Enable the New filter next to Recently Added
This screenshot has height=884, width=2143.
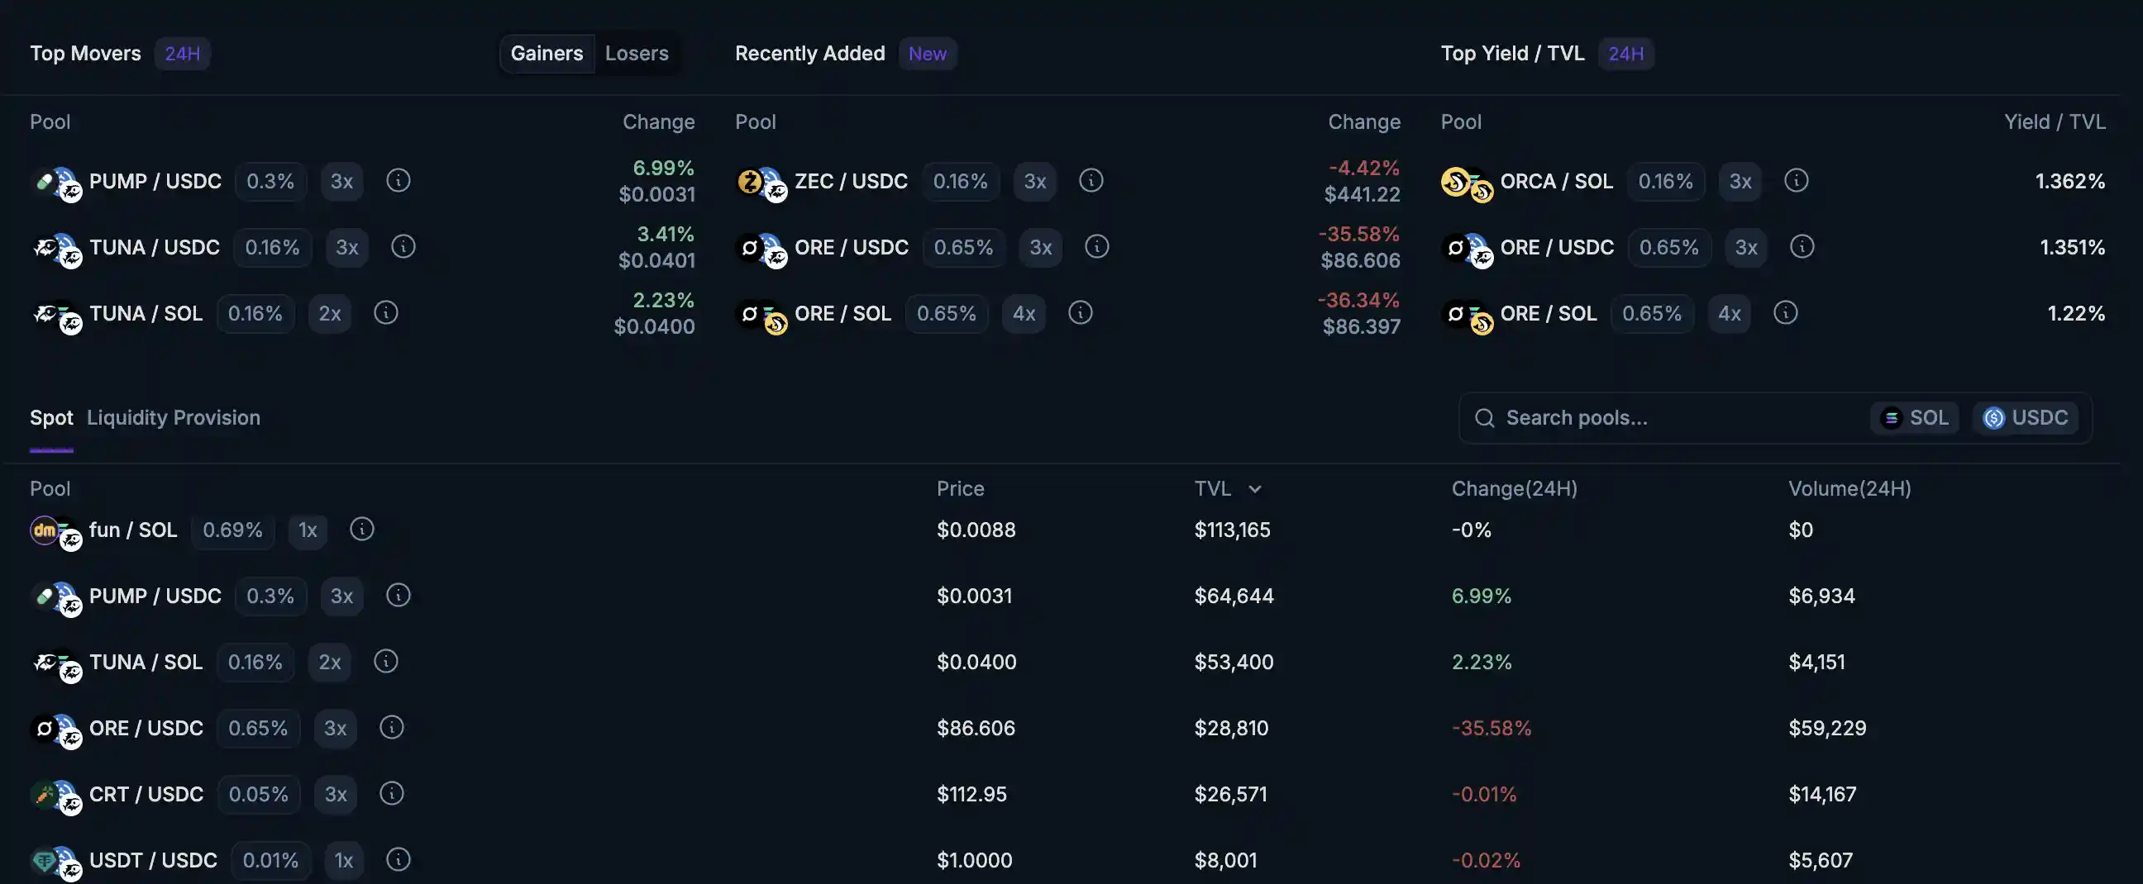click(928, 53)
